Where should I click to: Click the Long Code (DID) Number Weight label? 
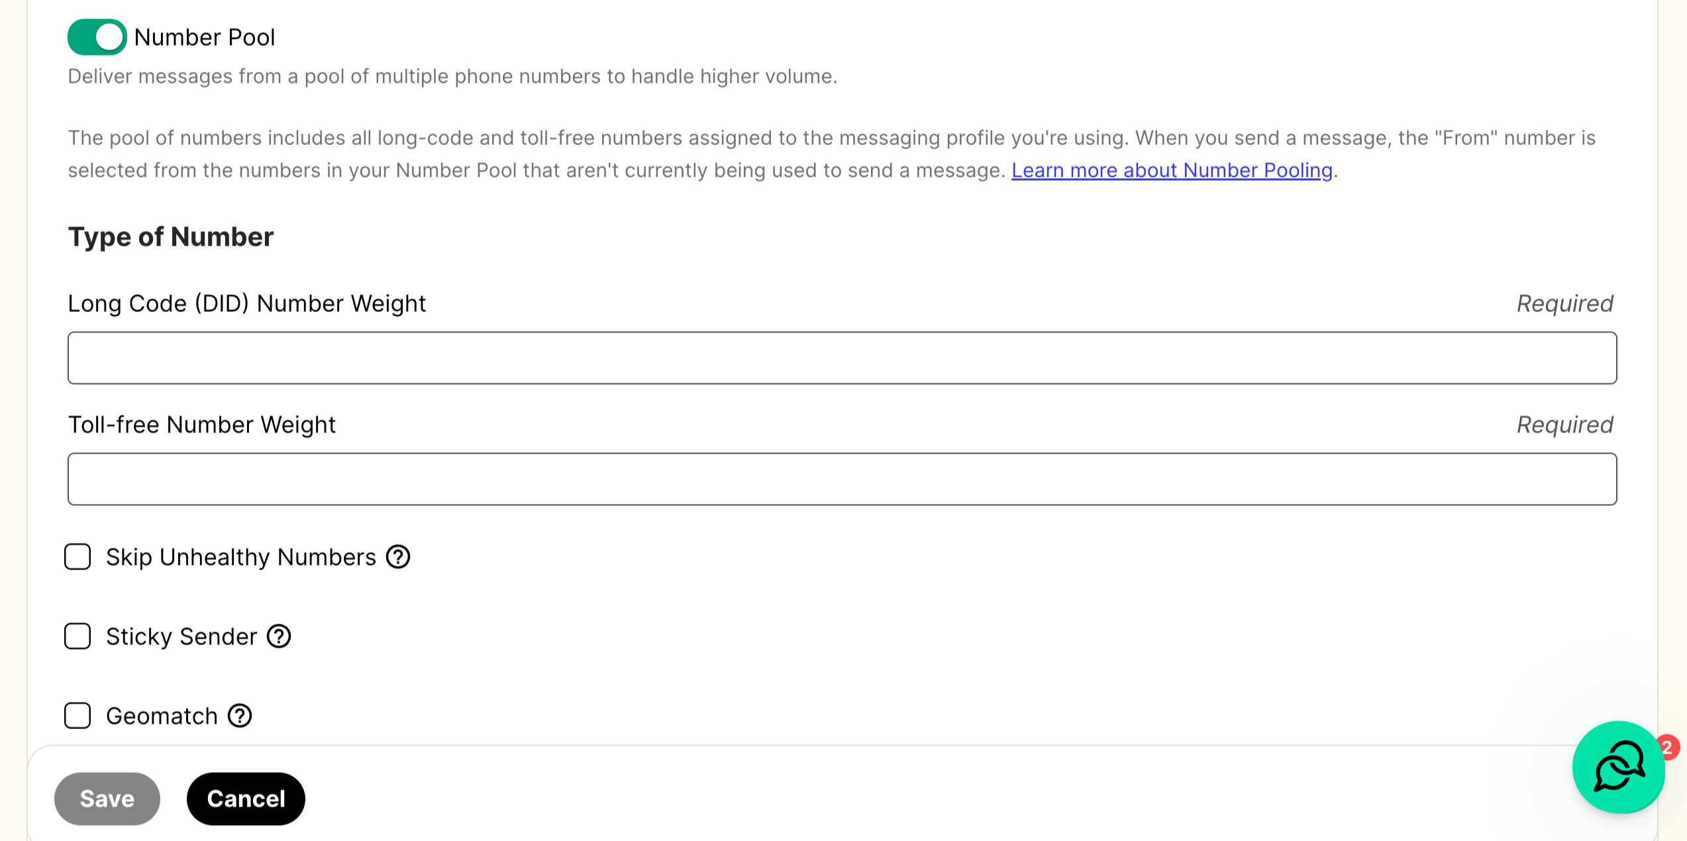tap(246, 303)
